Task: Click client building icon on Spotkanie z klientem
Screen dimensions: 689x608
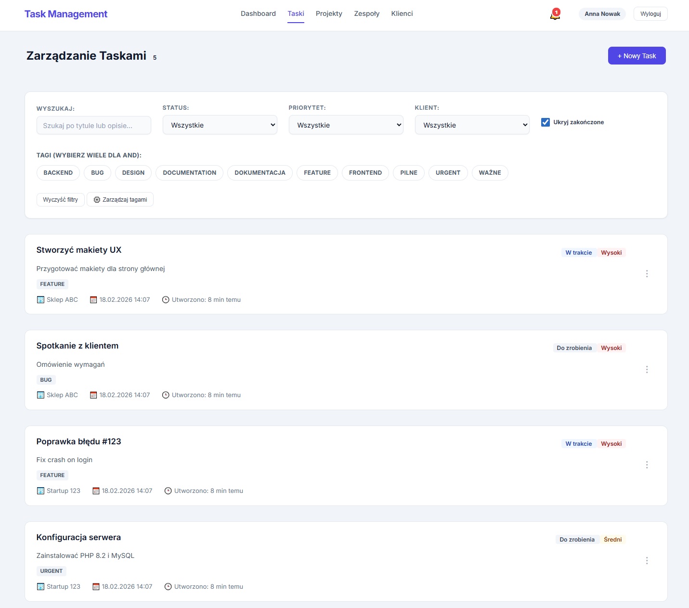Action: [x=40, y=395]
